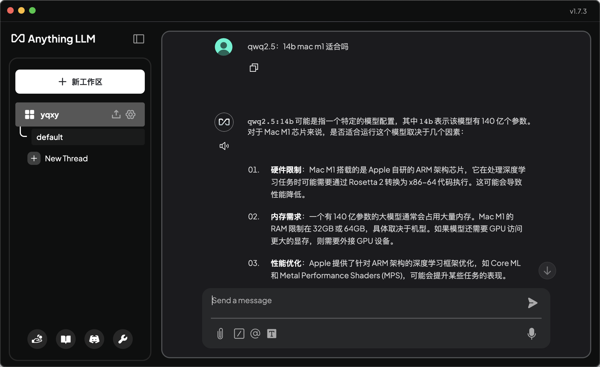
Task: Open settings via the wrench icon
Action: click(x=123, y=339)
